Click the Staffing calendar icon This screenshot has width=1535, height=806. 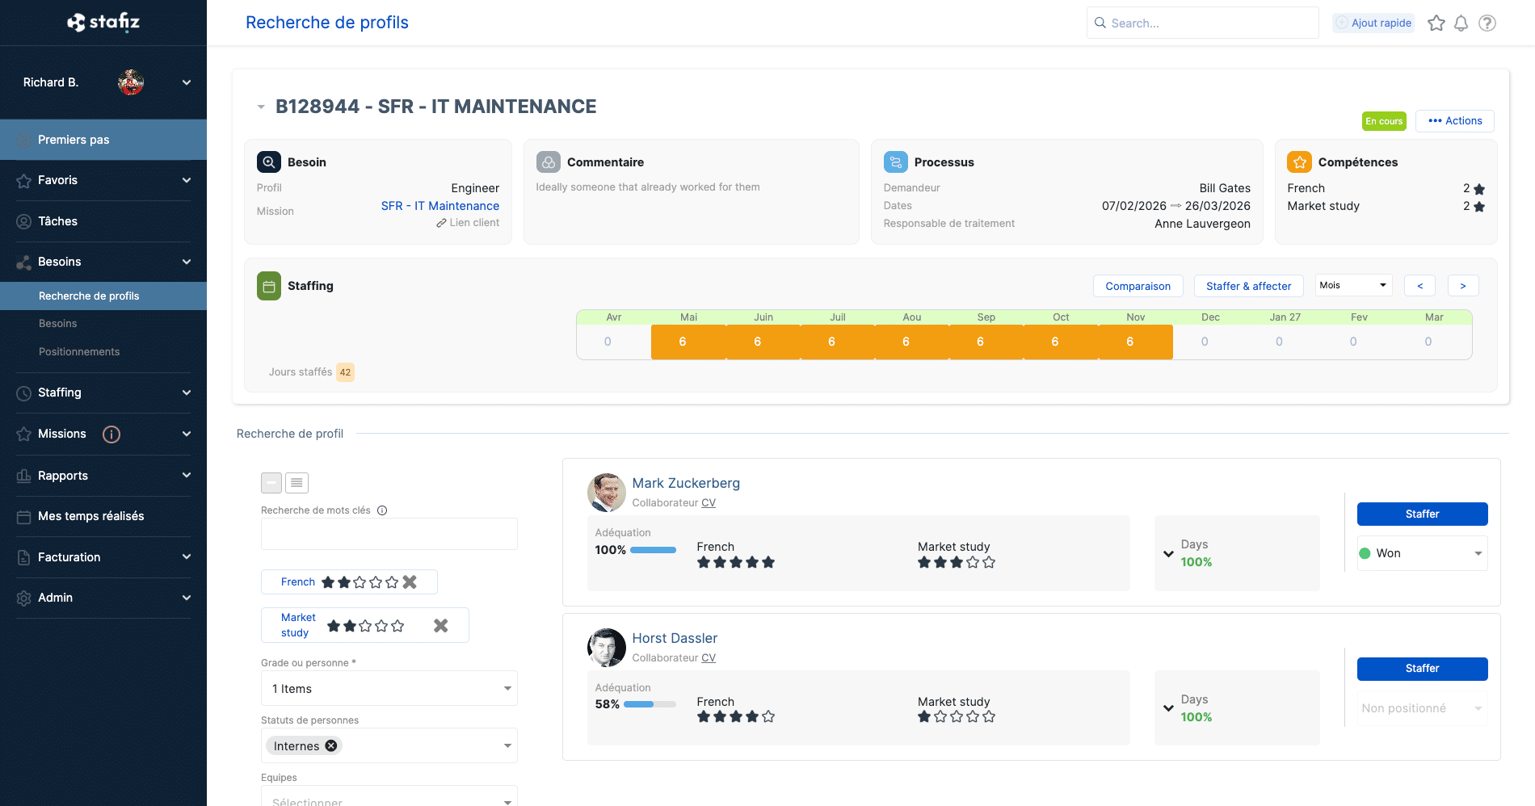point(268,286)
